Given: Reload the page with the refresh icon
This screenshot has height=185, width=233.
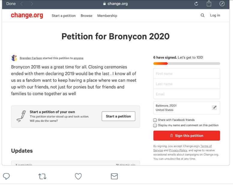Looking at the screenshot, I should click(196, 4).
